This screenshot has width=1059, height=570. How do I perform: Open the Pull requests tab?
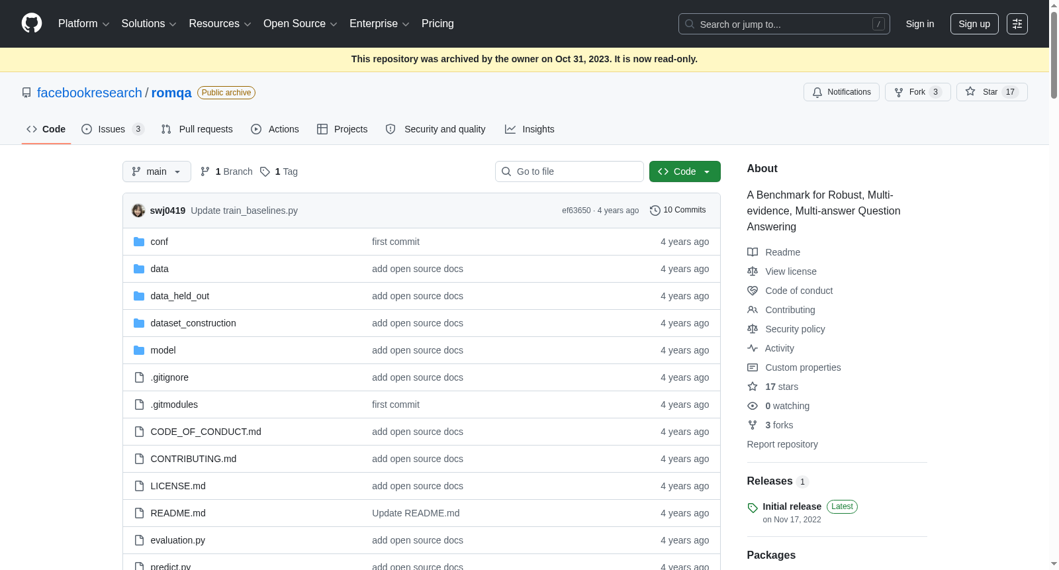[x=197, y=129]
